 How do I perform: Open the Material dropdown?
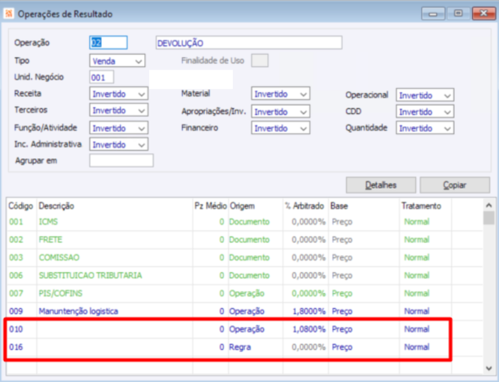tap(280, 94)
